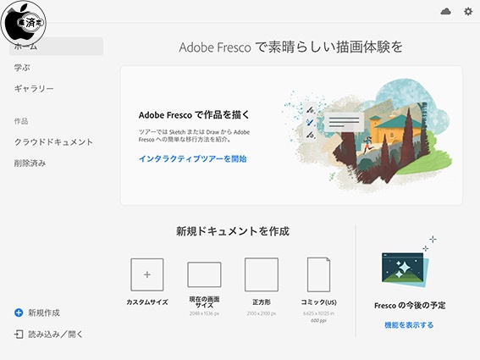Choose the 現在の画面サイズ document preset
This screenshot has width=480, height=360.
tap(204, 274)
